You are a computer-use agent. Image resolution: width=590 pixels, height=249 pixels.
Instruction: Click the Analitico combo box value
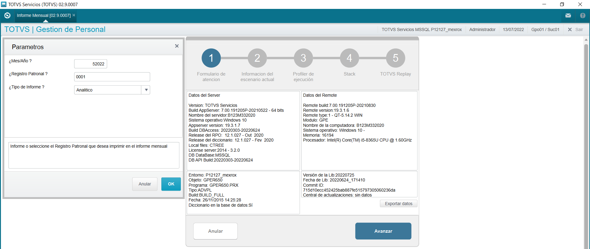click(x=108, y=90)
